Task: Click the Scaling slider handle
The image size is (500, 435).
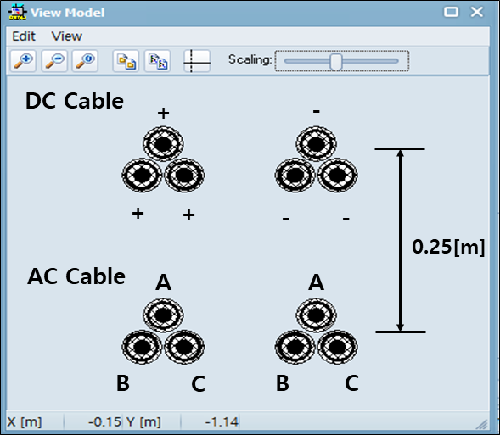Action: click(336, 61)
